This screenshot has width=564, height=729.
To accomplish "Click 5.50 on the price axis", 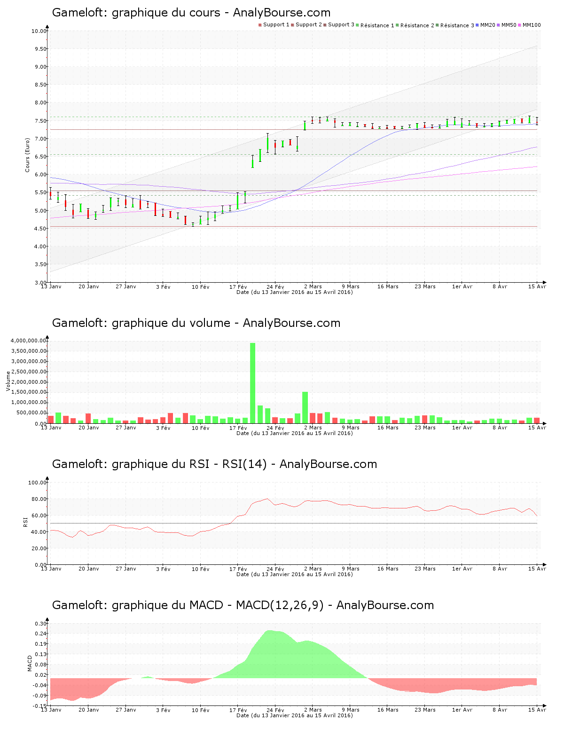I will point(40,193).
